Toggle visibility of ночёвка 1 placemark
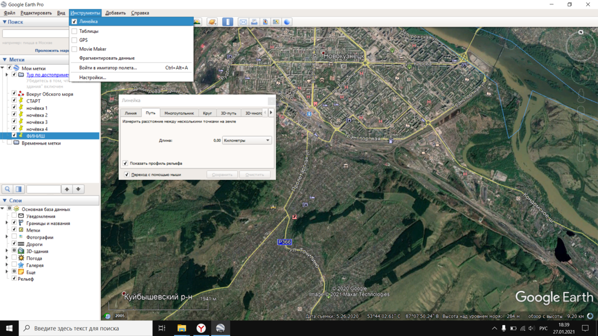 [14, 108]
